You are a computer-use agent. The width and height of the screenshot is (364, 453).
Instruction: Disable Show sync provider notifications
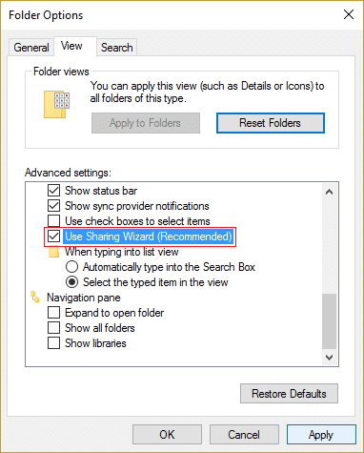(x=53, y=206)
